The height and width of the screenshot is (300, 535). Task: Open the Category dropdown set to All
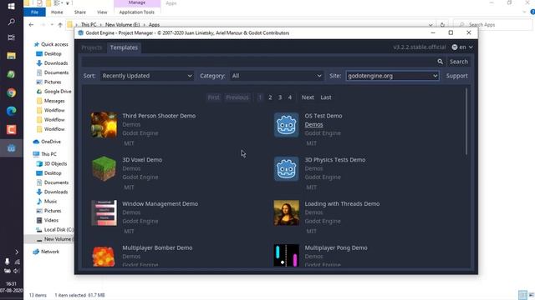(277, 76)
